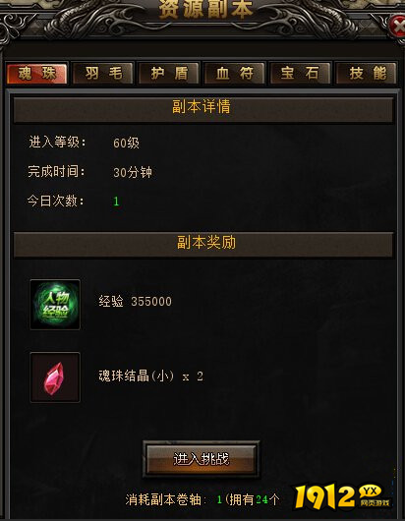Close the 资源副本 window
Image resolution: width=405 pixels, height=521 pixels.
(x=397, y=27)
